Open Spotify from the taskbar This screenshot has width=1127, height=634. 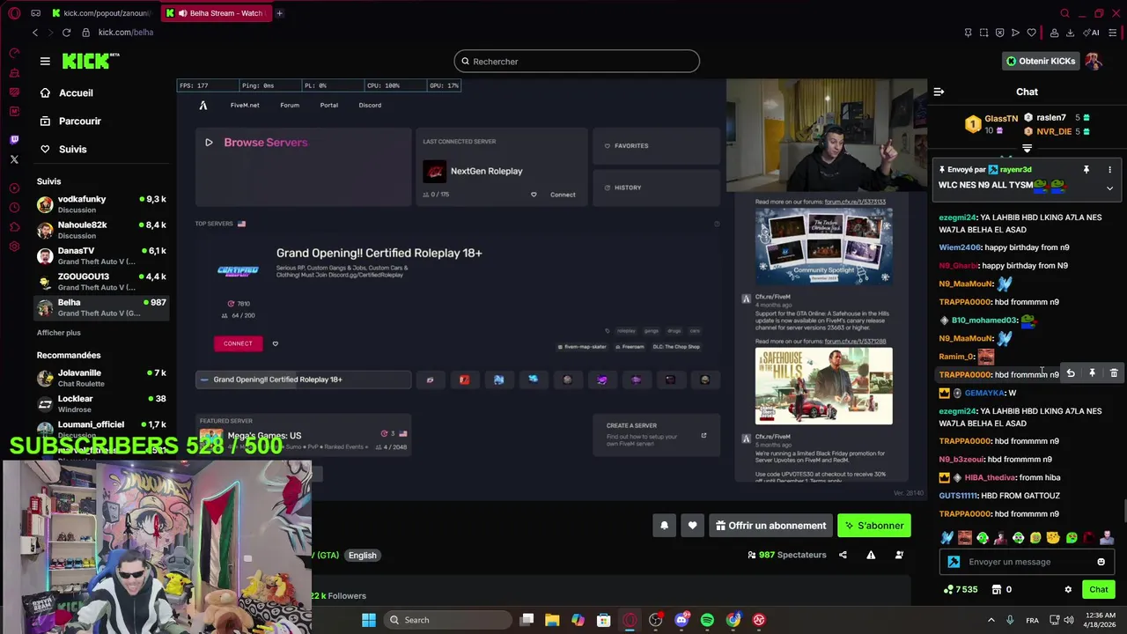(x=707, y=620)
